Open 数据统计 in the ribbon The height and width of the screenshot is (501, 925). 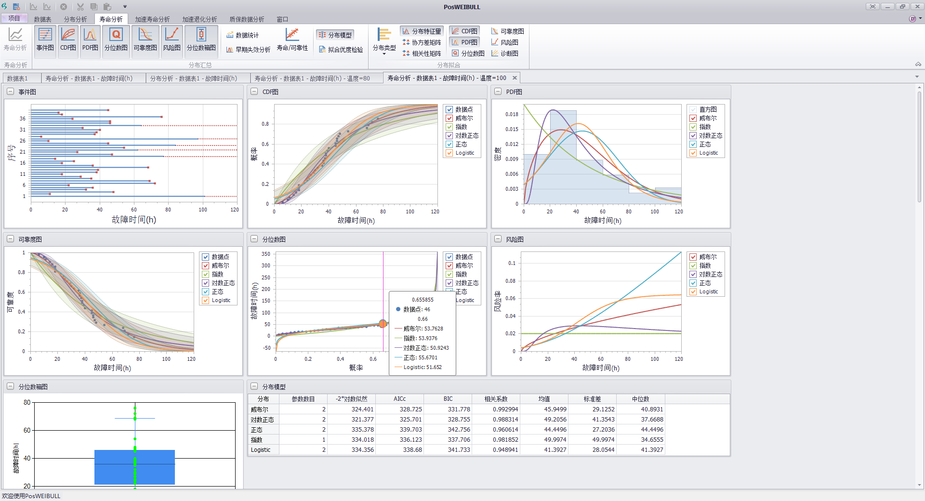pyautogui.click(x=242, y=35)
